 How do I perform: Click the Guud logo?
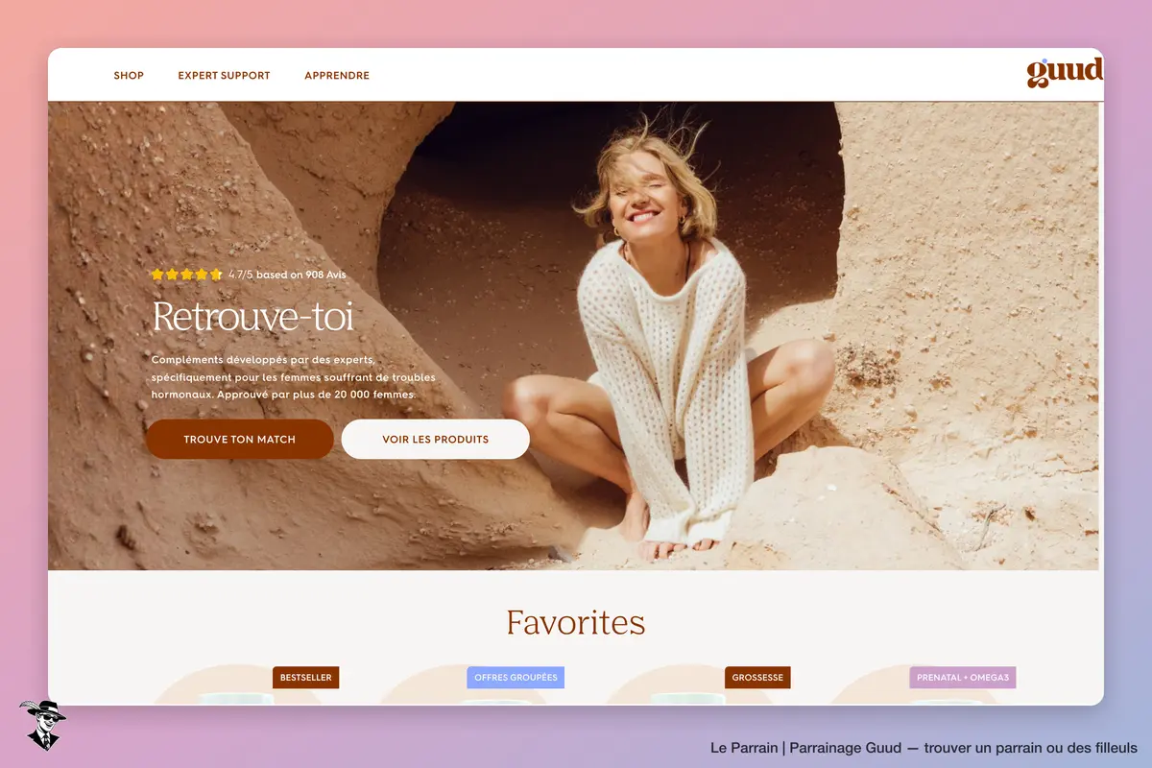(x=1065, y=72)
